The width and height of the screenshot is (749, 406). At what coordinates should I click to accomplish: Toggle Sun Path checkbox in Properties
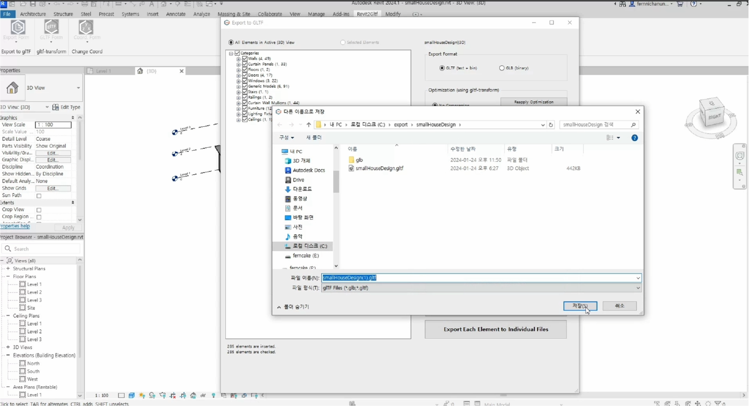coord(39,196)
